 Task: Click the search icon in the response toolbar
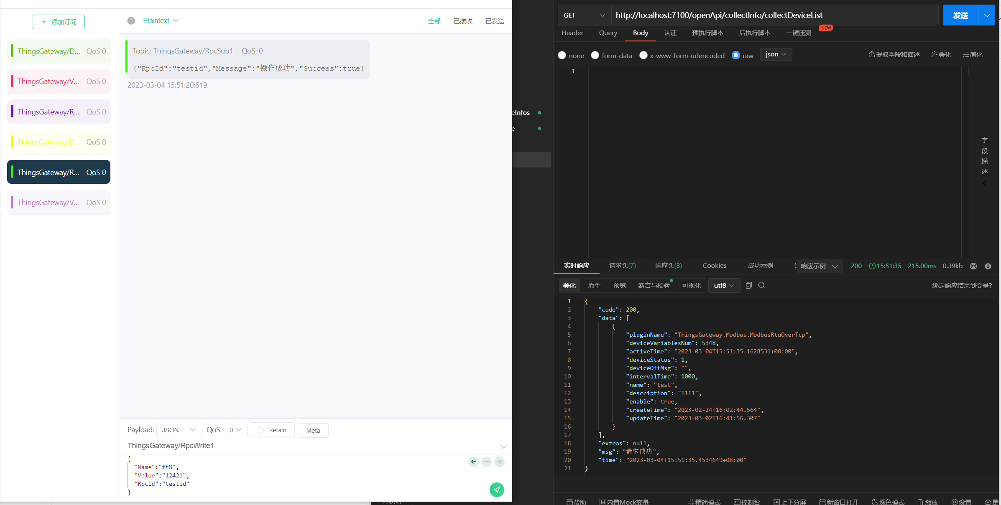point(761,285)
